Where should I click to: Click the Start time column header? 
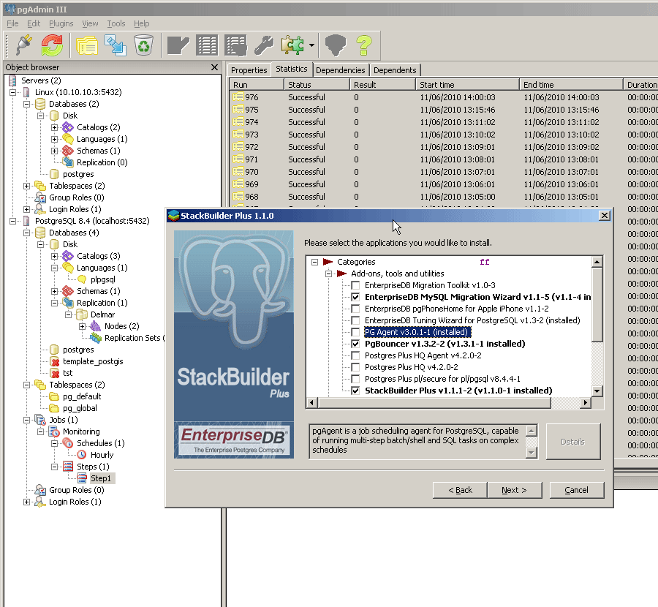click(467, 85)
